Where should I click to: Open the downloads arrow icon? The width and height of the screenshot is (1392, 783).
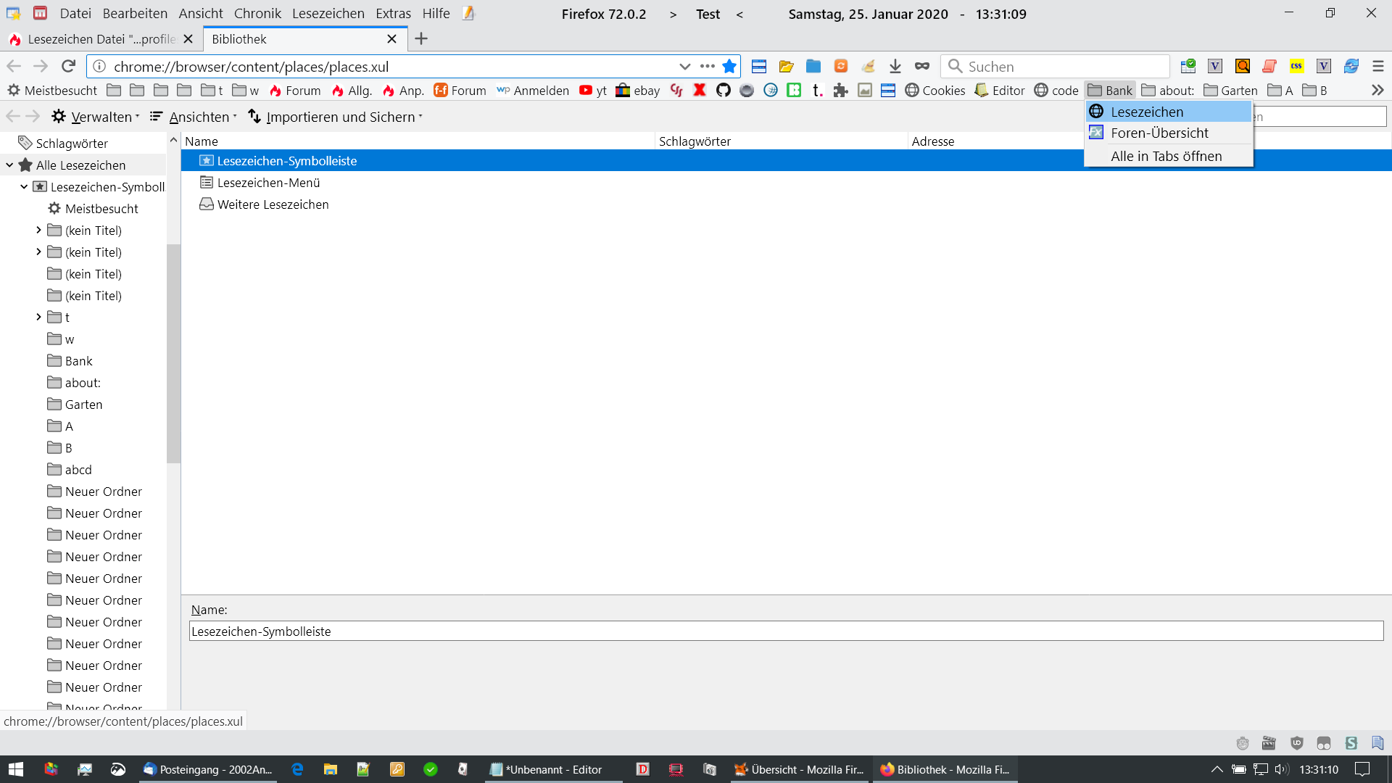coord(895,67)
